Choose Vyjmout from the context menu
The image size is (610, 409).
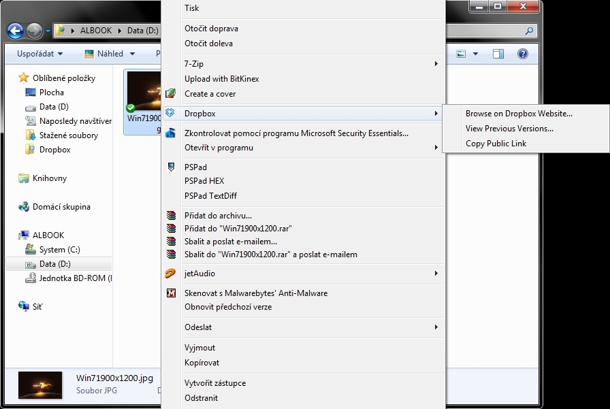303,348
